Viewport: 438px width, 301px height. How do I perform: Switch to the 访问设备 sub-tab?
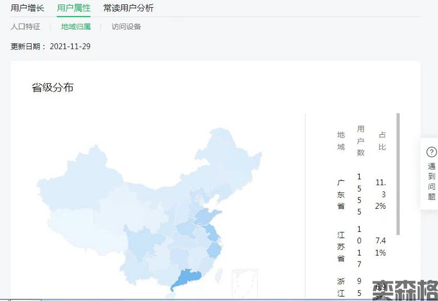point(126,26)
